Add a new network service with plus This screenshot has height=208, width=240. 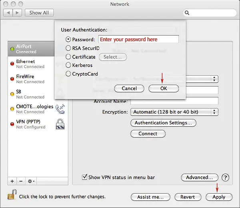point(12,181)
